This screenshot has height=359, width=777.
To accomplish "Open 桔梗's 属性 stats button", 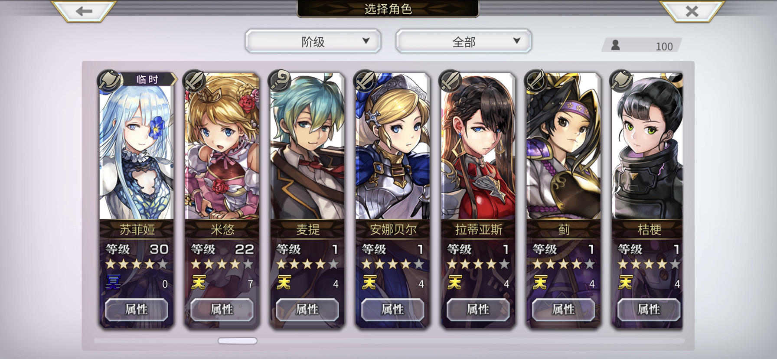I will tap(649, 310).
